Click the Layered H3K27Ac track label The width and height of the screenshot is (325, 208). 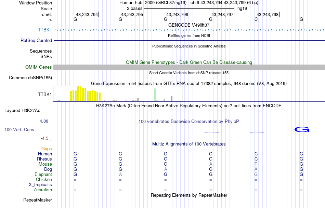pos(22,111)
